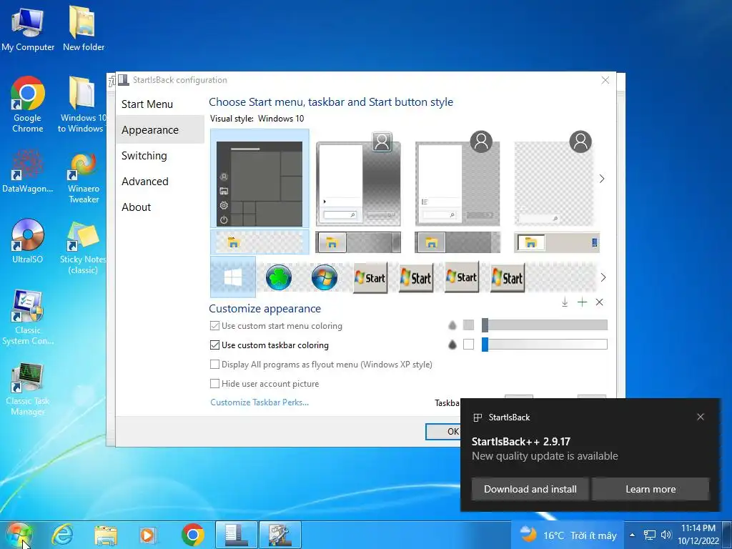Screen dimensions: 732x549
Task: Show more start button styles arrow
Action: coord(603,277)
